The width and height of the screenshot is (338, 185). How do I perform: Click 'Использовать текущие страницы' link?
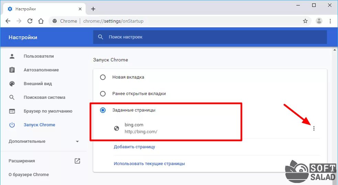(149, 164)
